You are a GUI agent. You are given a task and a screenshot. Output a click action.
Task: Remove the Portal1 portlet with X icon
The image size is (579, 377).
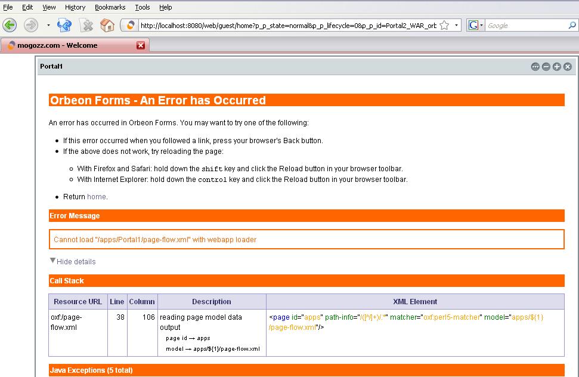pyautogui.click(x=568, y=67)
